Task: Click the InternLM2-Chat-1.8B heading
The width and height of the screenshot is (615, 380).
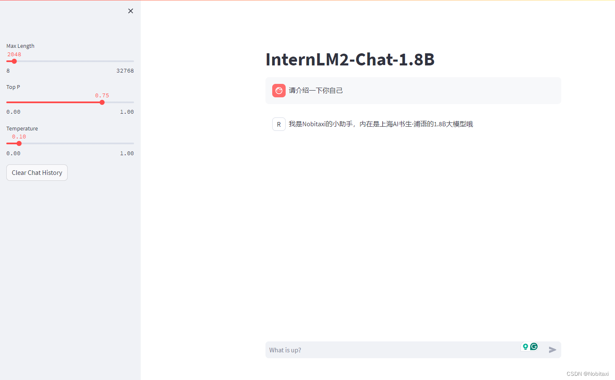Action: (x=350, y=59)
